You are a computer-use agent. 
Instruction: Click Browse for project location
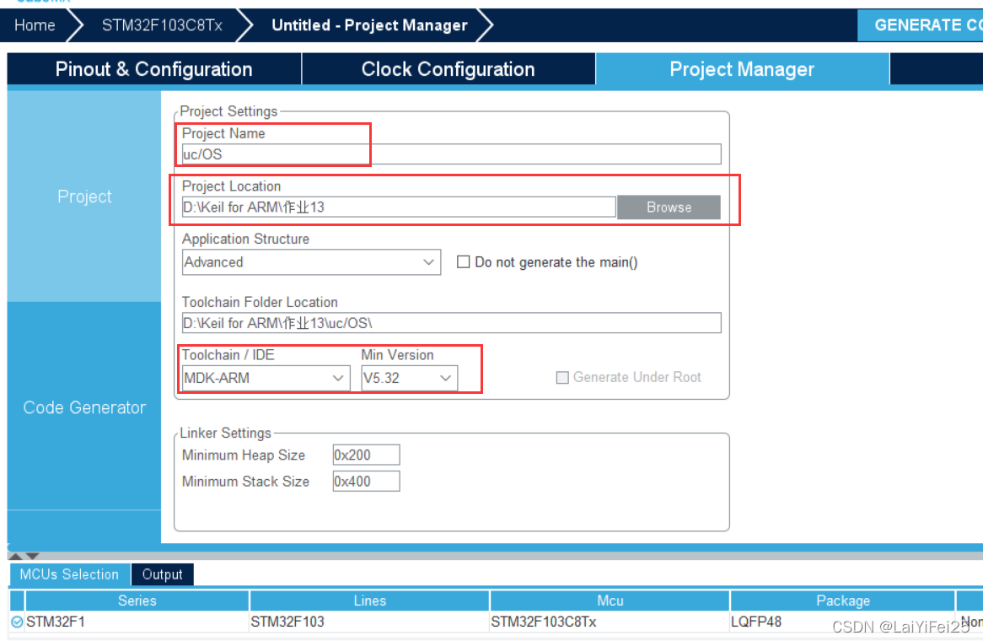pos(669,207)
